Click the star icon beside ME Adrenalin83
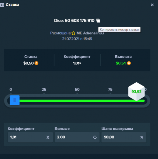This screenshot has height=159, width=158. tap(73, 33)
